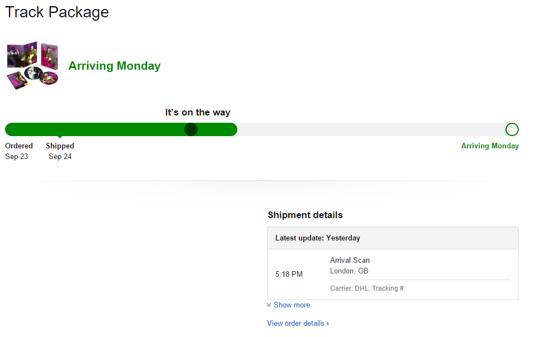This screenshot has width=549, height=337.
Task: Click the Carrier: DHL tracking number line
Action: [x=367, y=288]
